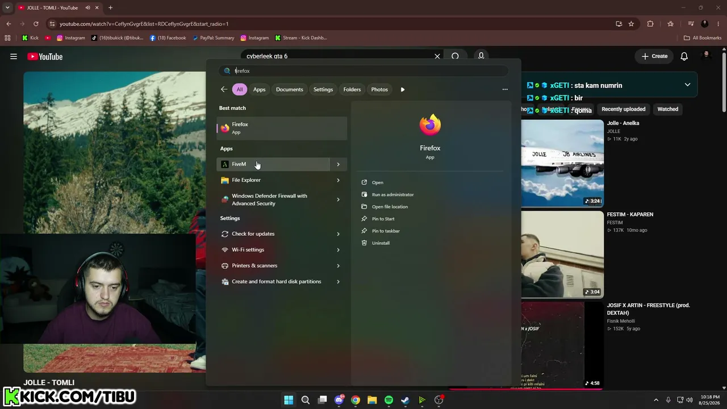Reload the page in Chrome

(x=36, y=24)
